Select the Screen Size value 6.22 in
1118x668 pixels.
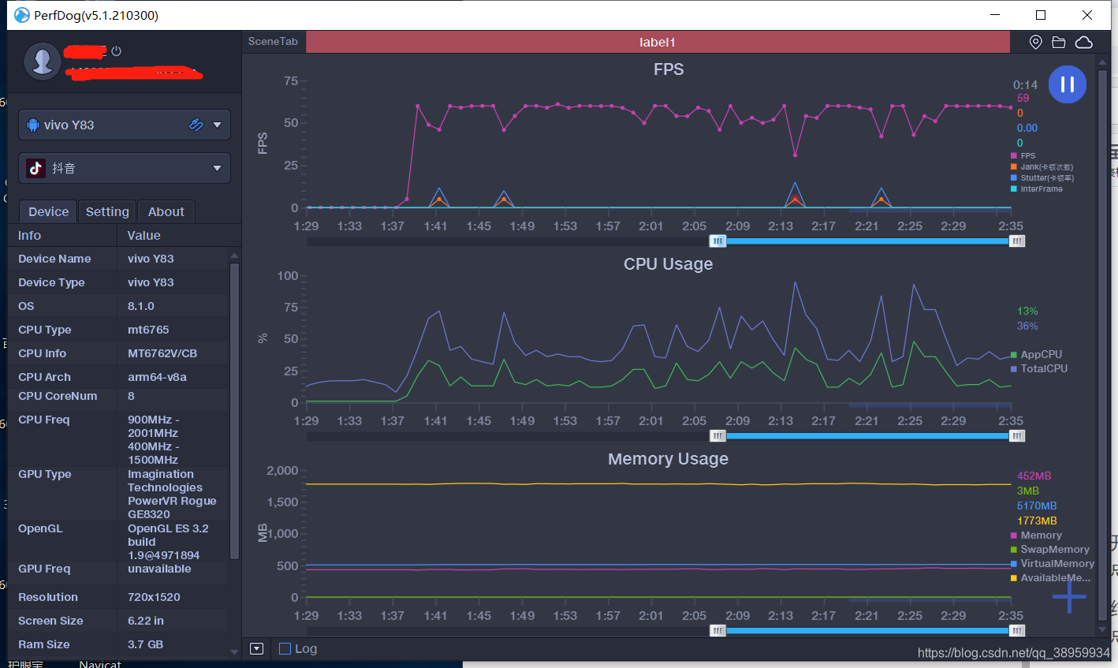coord(146,621)
